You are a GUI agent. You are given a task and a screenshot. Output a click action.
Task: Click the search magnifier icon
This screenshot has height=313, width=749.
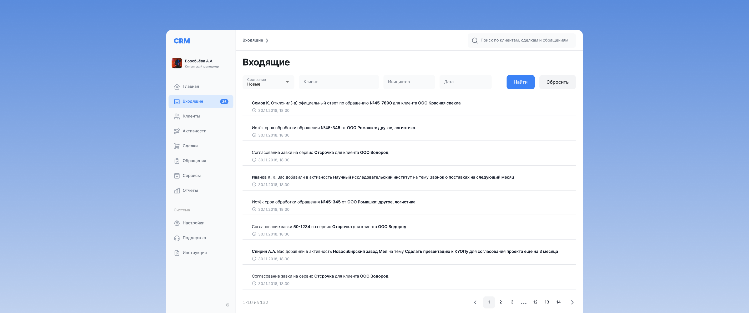tap(474, 40)
